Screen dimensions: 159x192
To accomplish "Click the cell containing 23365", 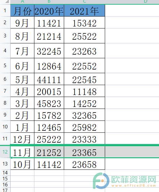I will [x=84, y=152].
